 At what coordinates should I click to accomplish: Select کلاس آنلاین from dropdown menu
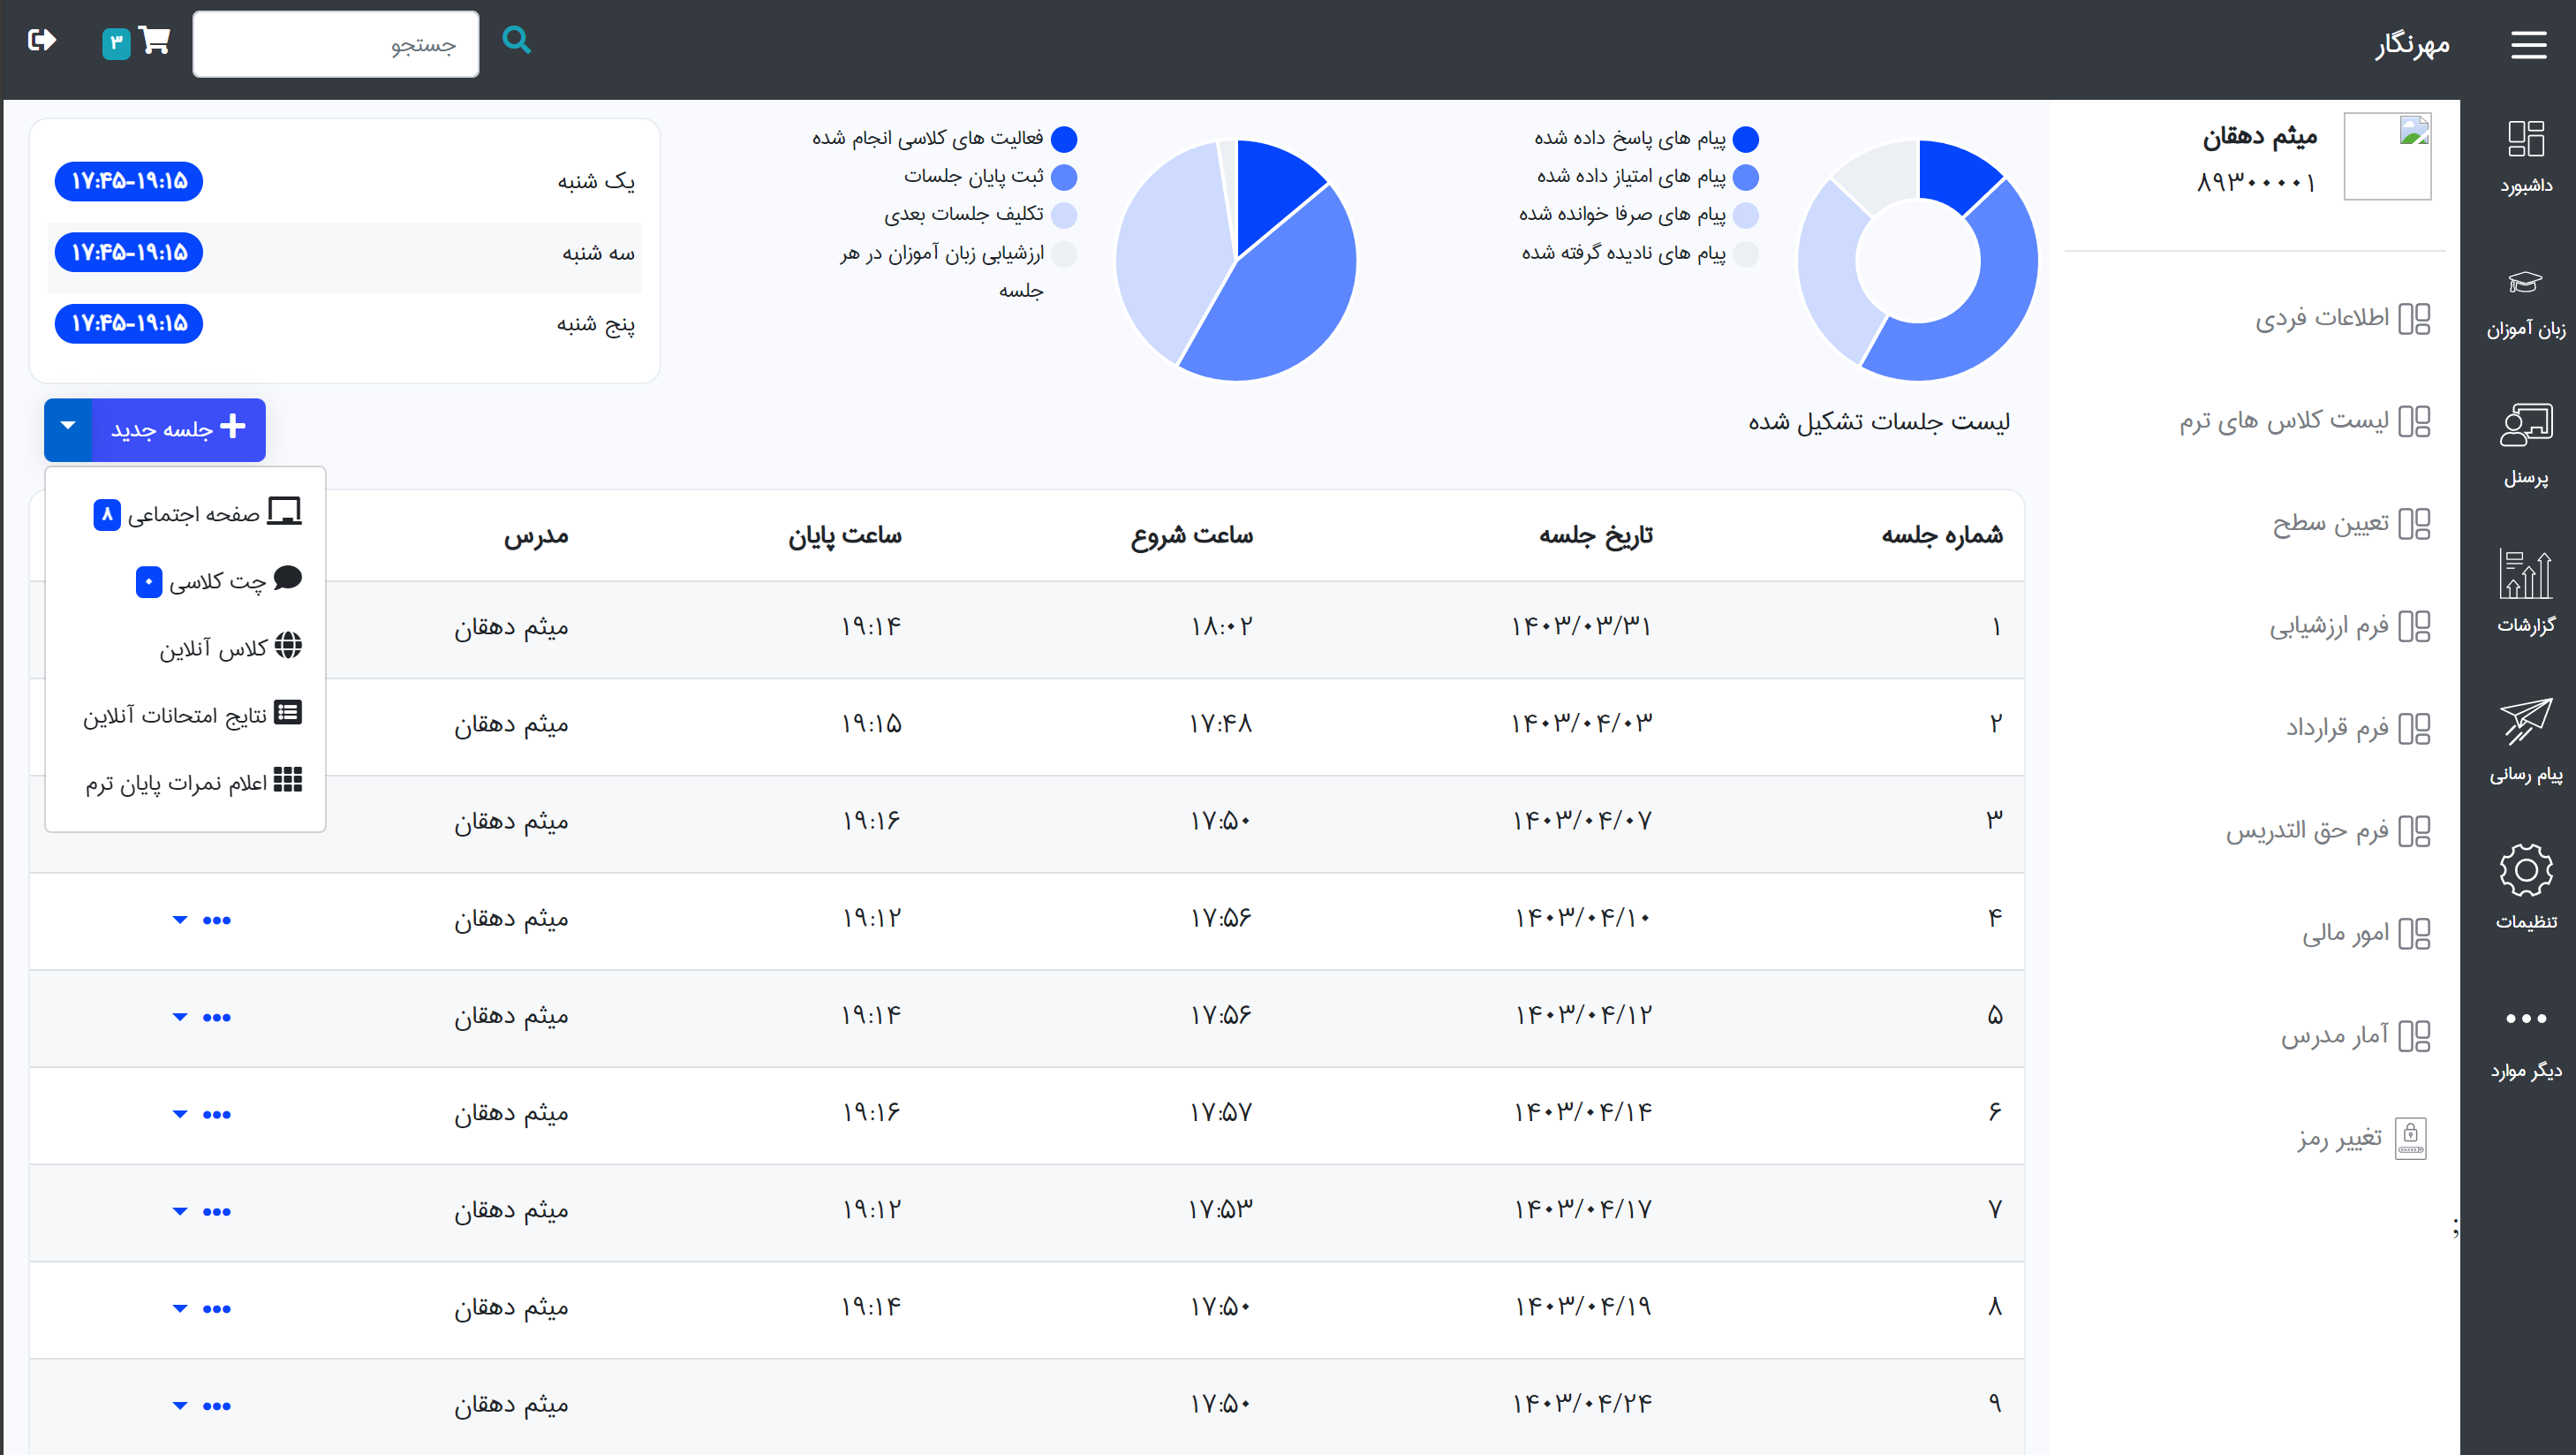pos(228,648)
